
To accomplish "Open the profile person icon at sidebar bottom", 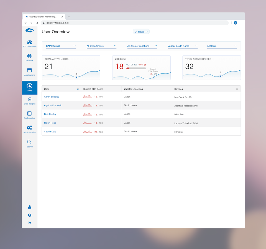I will [30, 207].
